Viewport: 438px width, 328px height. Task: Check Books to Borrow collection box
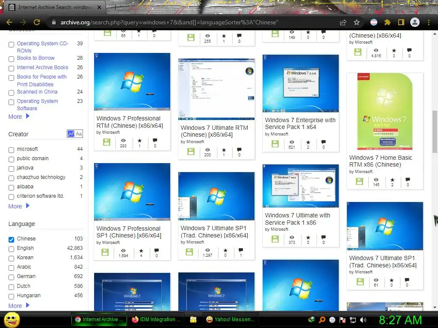click(11, 59)
